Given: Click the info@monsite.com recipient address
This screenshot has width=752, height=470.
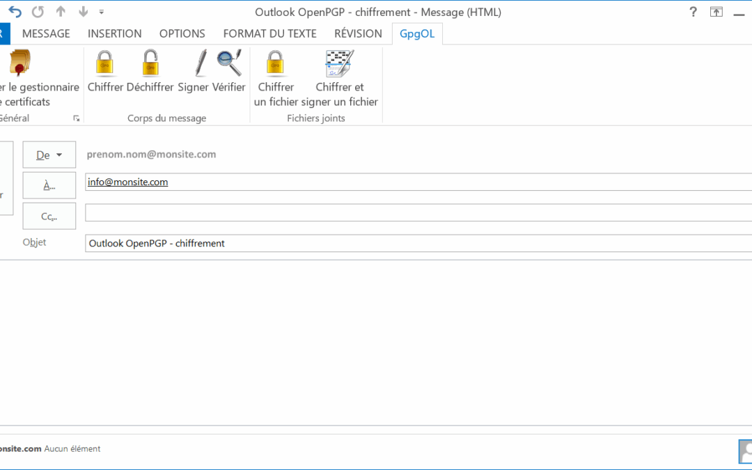Looking at the screenshot, I should click(x=127, y=182).
